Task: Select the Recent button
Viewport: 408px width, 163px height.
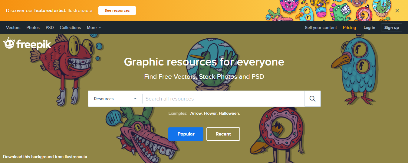Action: click(223, 134)
